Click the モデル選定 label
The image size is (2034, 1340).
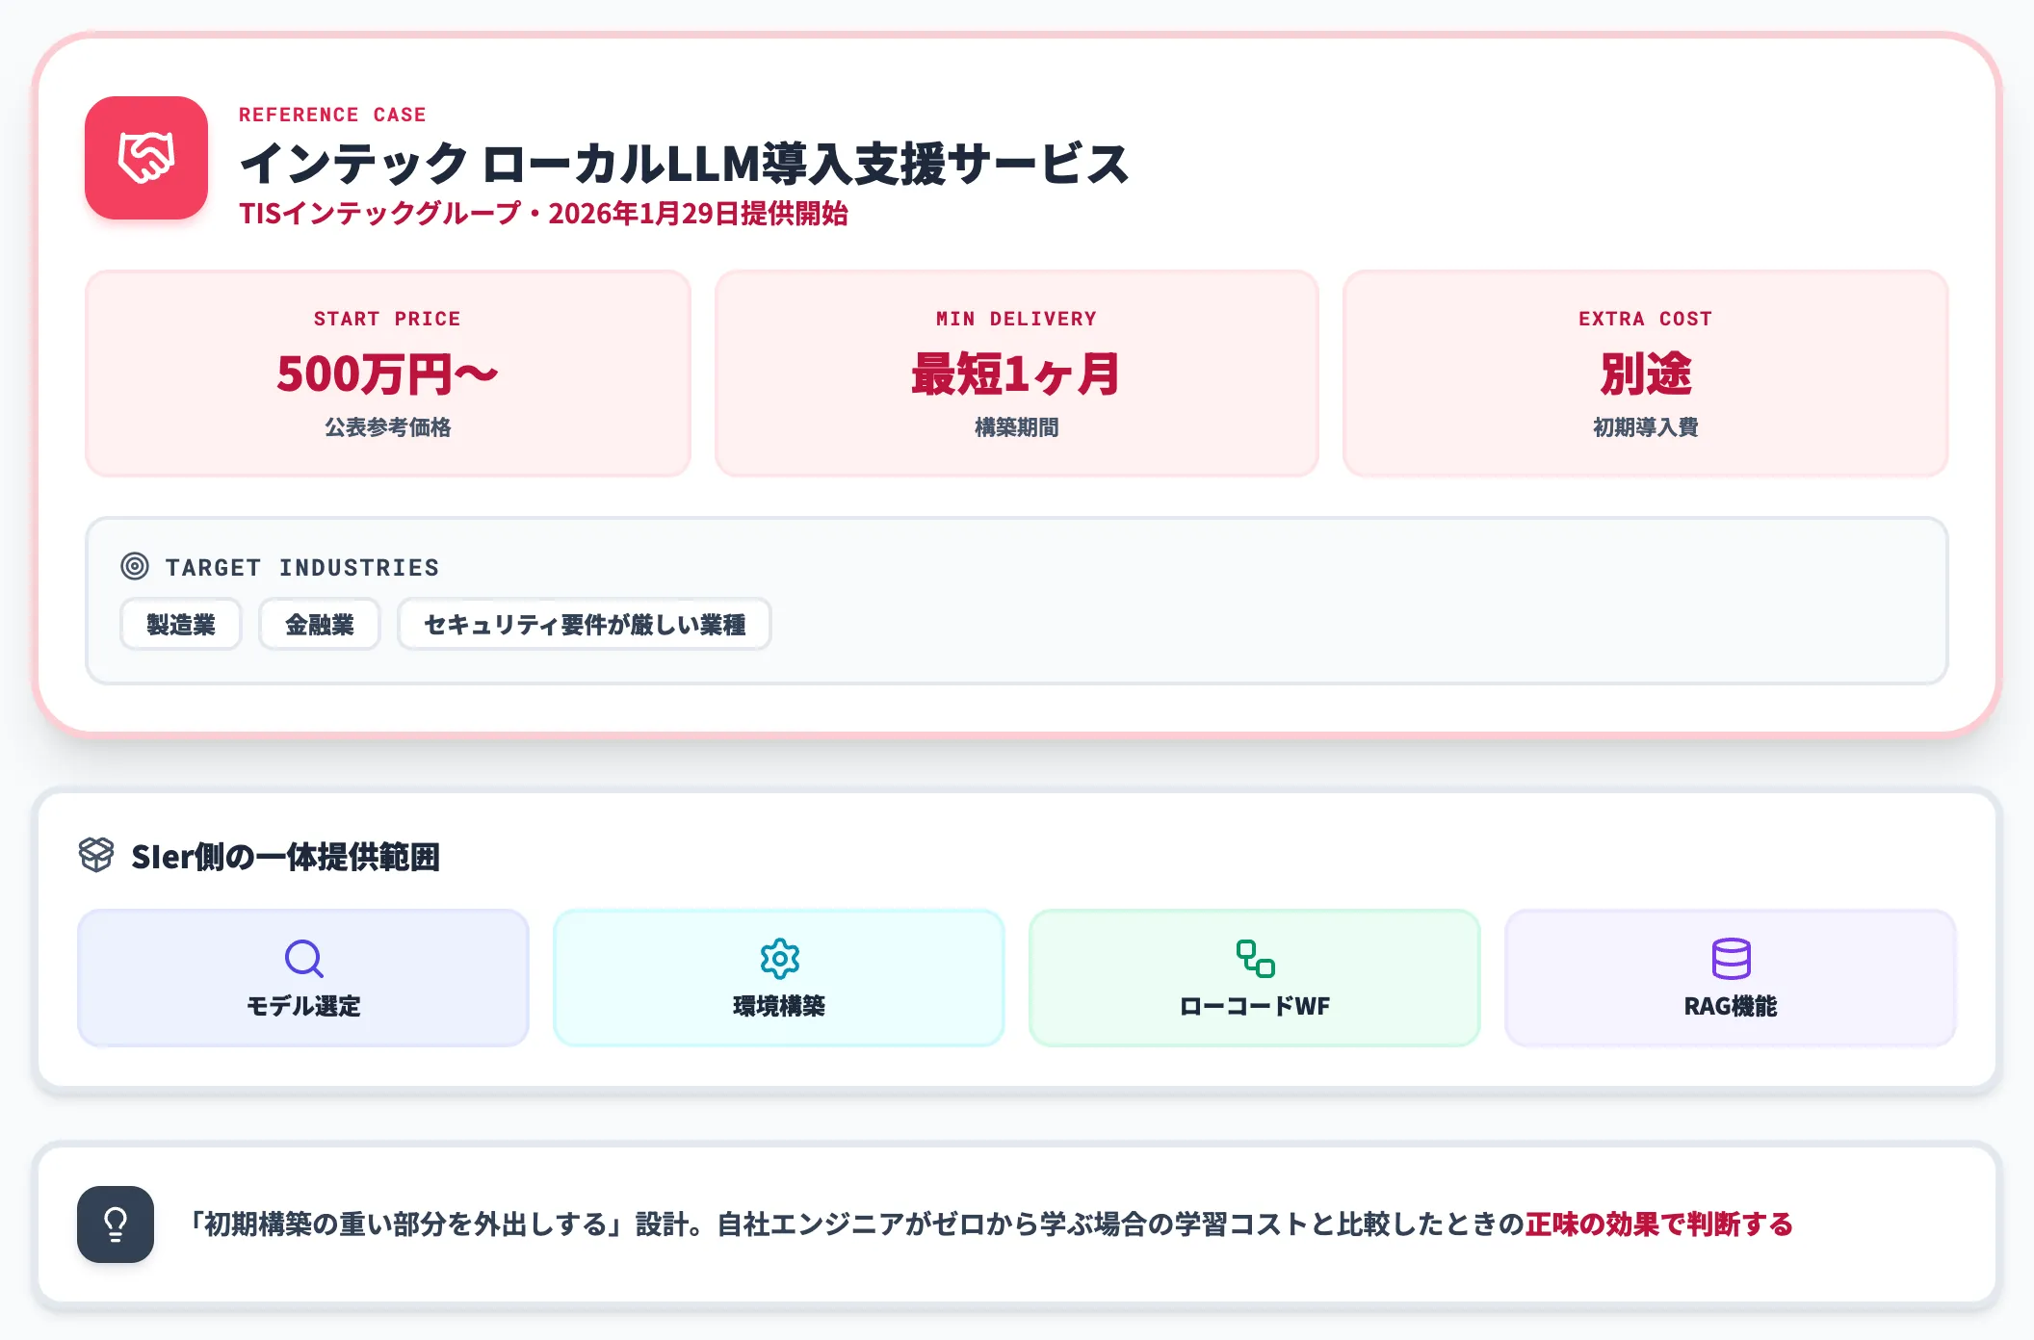tap(303, 1007)
